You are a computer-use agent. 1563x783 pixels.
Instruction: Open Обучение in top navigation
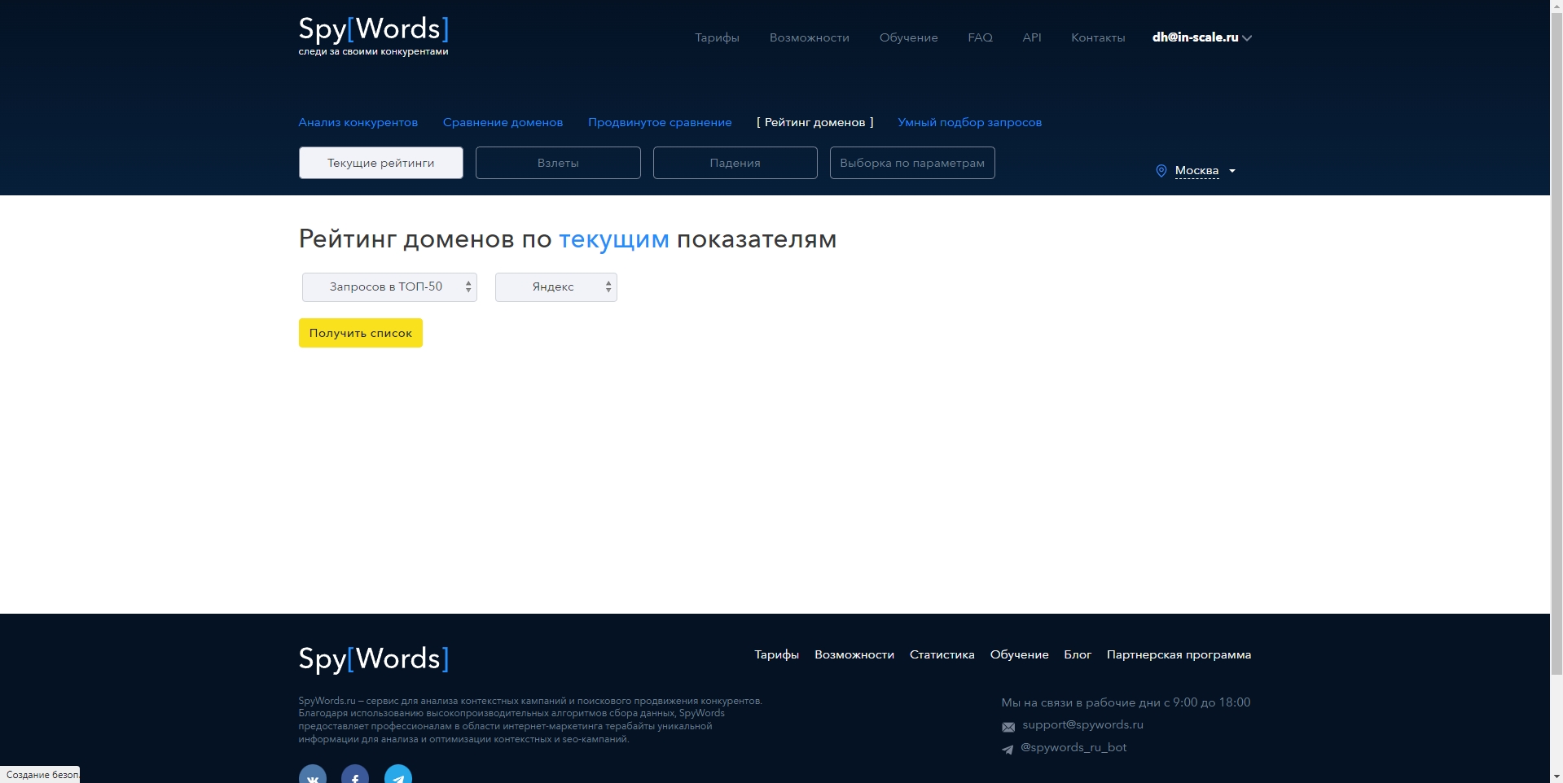[x=908, y=37]
